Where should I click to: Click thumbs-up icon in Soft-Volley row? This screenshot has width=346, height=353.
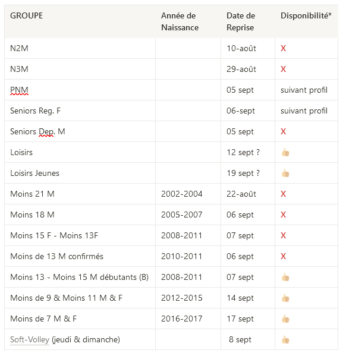coord(285,340)
